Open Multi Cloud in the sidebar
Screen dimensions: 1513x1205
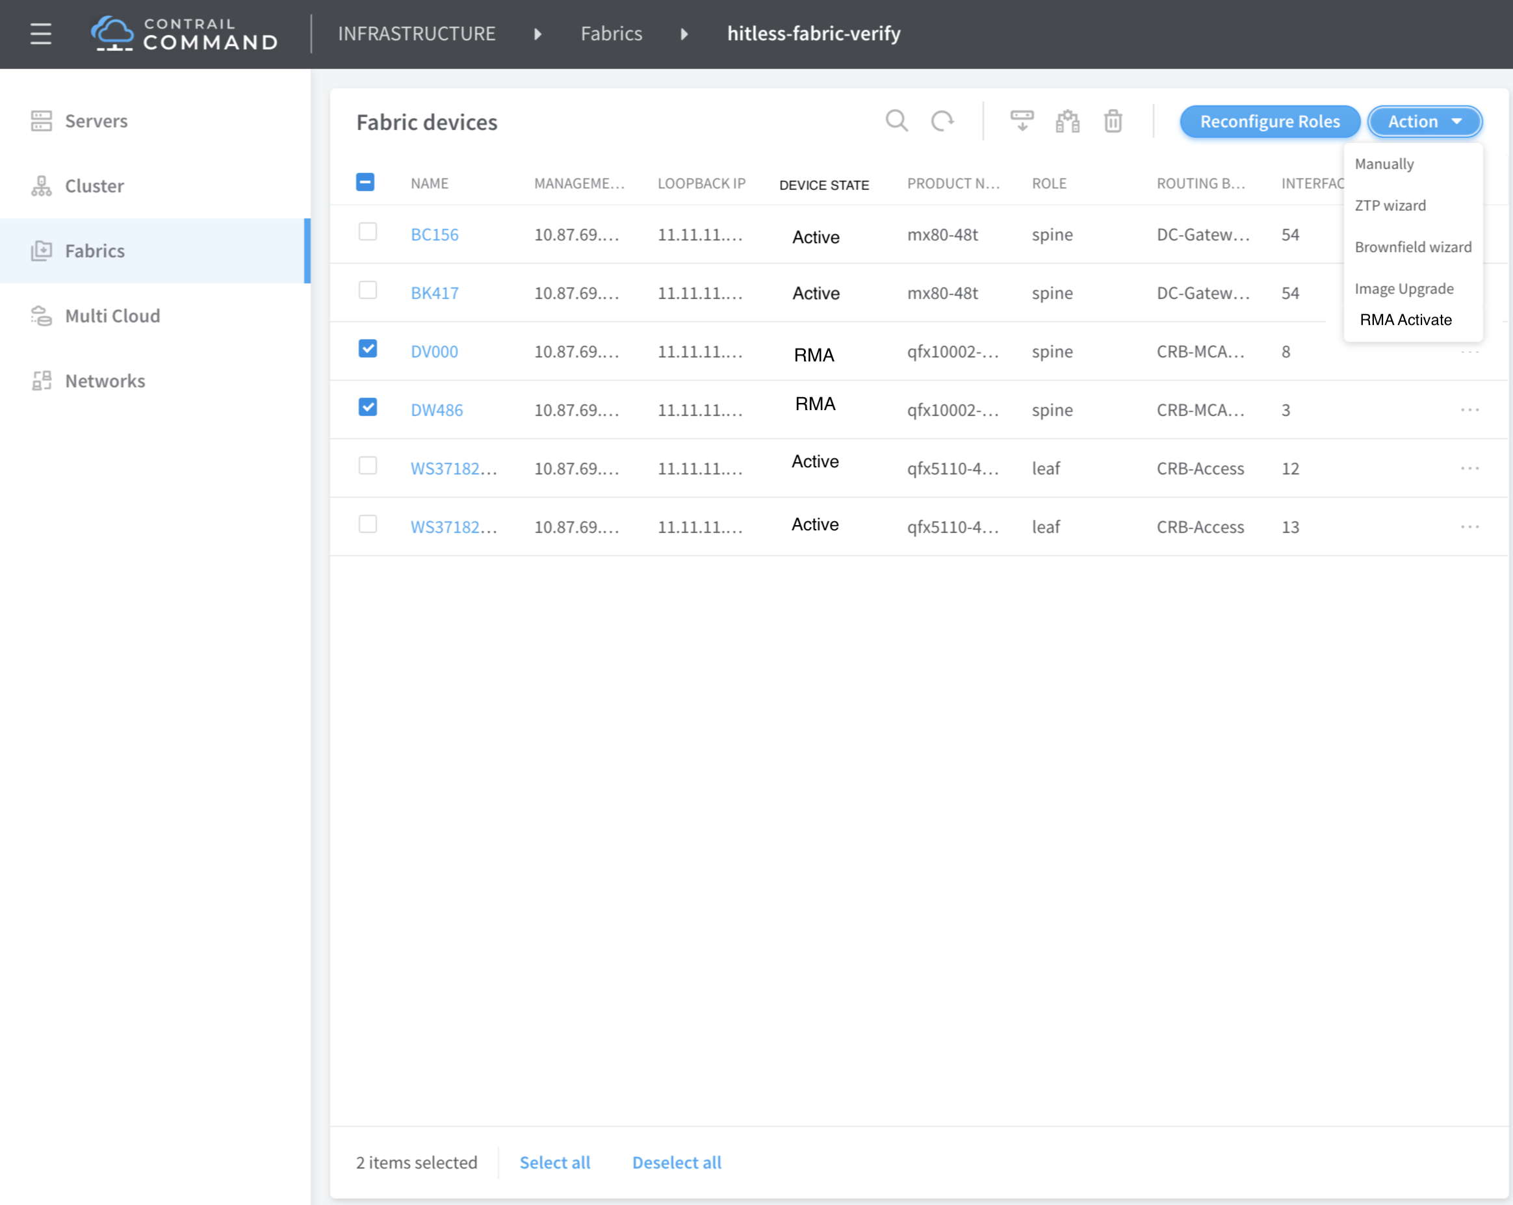click(x=155, y=316)
